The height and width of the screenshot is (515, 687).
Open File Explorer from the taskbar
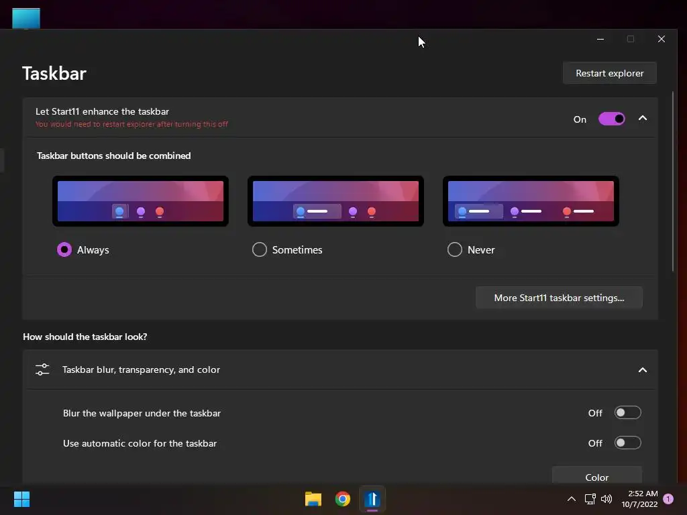(x=313, y=499)
